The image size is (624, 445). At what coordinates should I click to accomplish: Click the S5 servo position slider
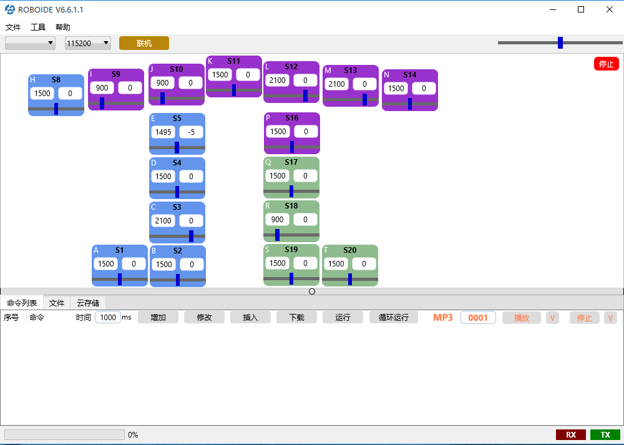177,147
